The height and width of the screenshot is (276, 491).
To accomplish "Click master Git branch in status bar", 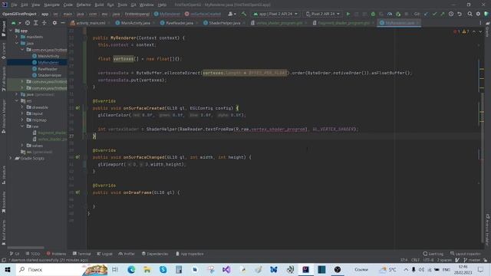I will pyautogui.click(x=473, y=260).
